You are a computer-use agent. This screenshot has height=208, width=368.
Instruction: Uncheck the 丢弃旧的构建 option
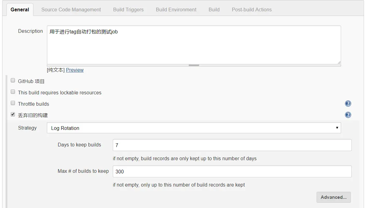[x=13, y=114]
